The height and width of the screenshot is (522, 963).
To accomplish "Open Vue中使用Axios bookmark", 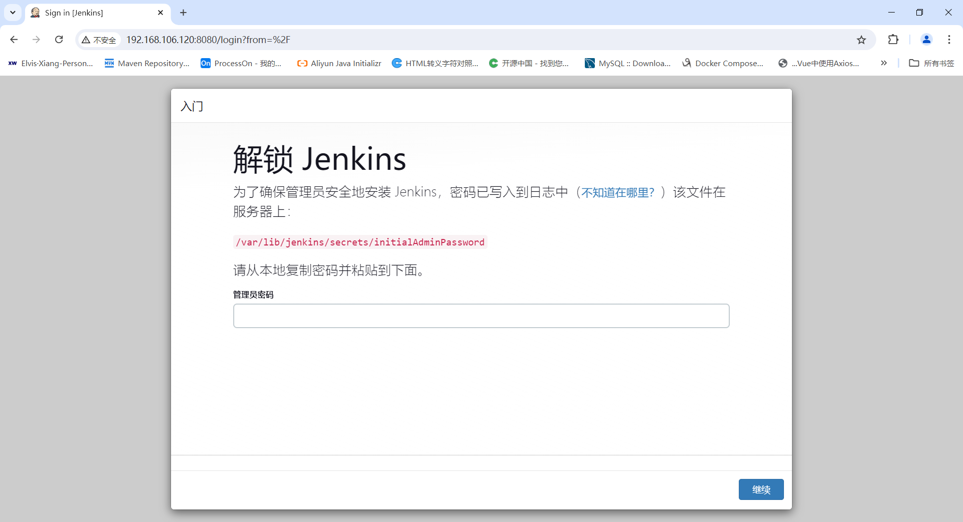I will tap(819, 63).
